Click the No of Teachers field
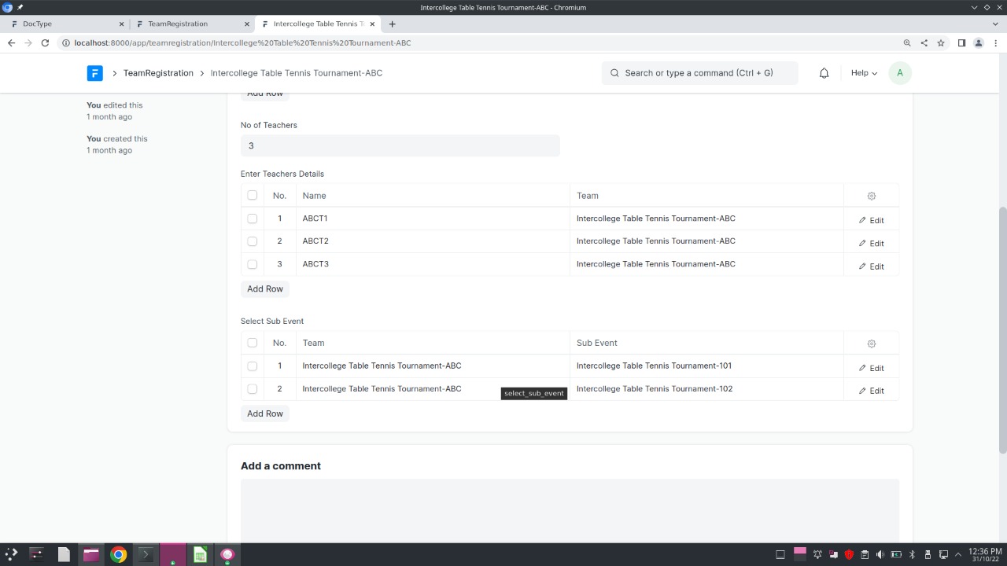Screen dimensions: 1007x566 [x=400, y=145]
